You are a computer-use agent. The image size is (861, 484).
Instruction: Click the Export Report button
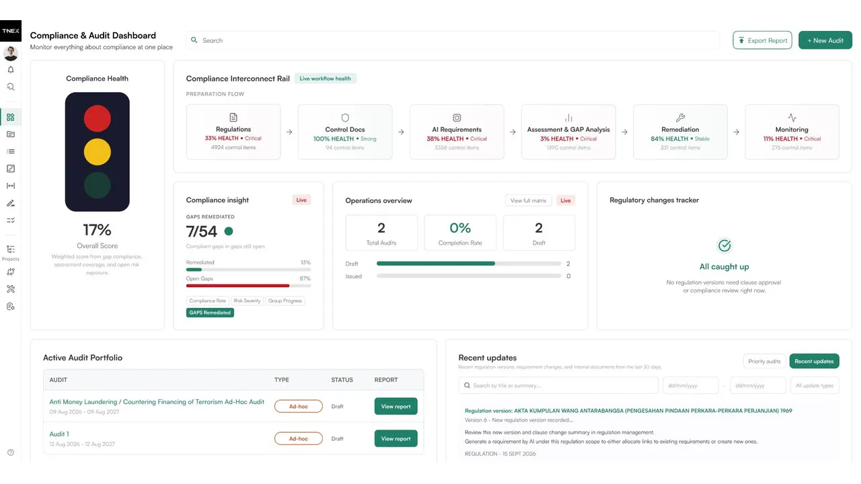click(762, 40)
